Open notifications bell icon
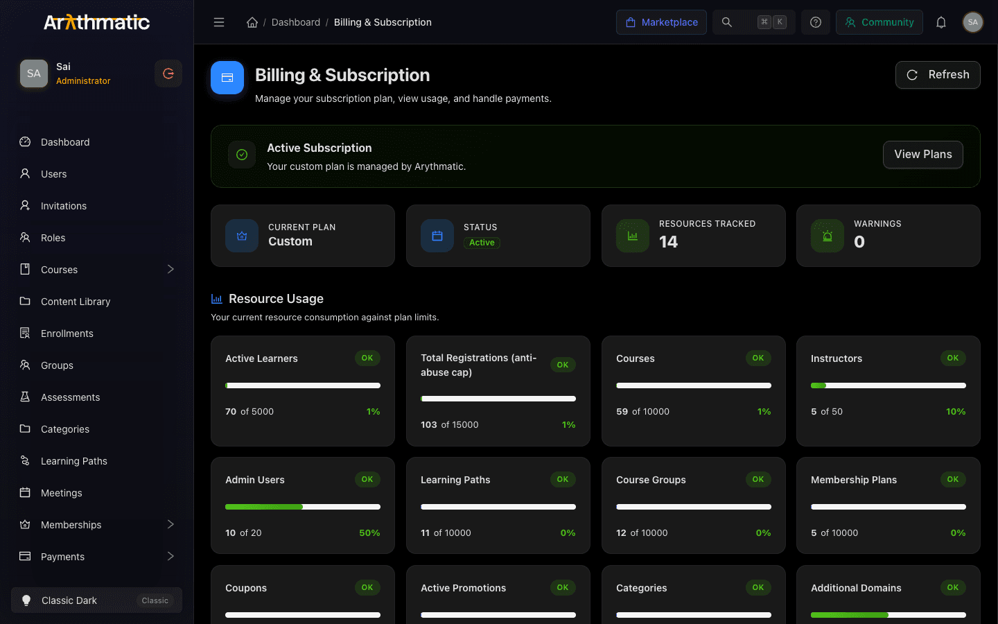This screenshot has height=624, width=998. [941, 22]
